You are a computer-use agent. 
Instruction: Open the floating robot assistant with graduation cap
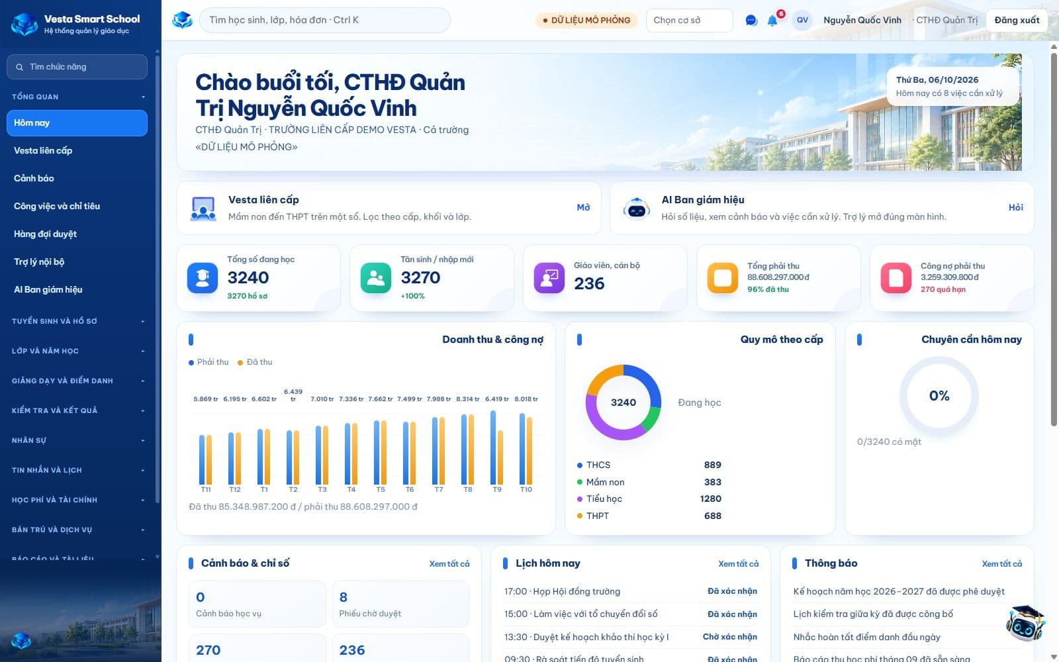1025,623
